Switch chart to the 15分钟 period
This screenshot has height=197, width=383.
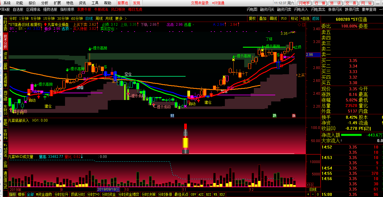[x=49, y=18]
